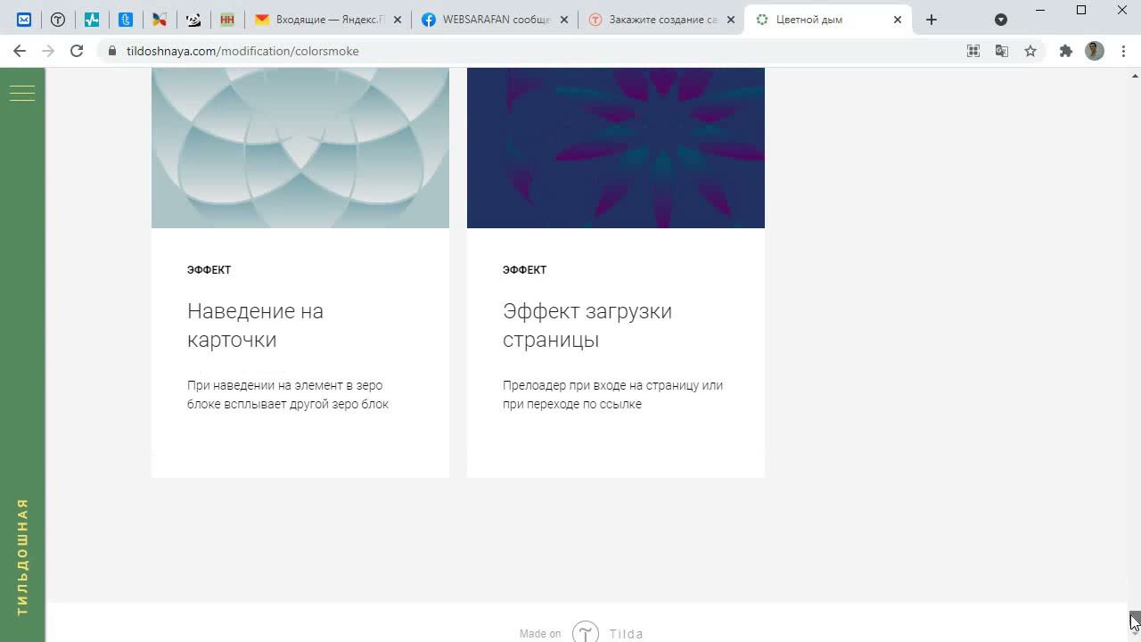Open the pinned mail envelope tab

(x=24, y=20)
